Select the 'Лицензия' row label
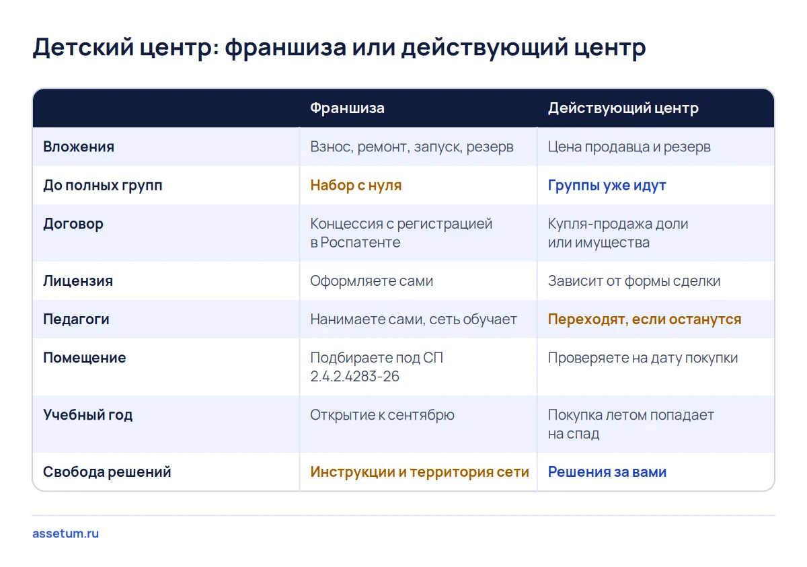807x567 pixels. [x=78, y=280]
